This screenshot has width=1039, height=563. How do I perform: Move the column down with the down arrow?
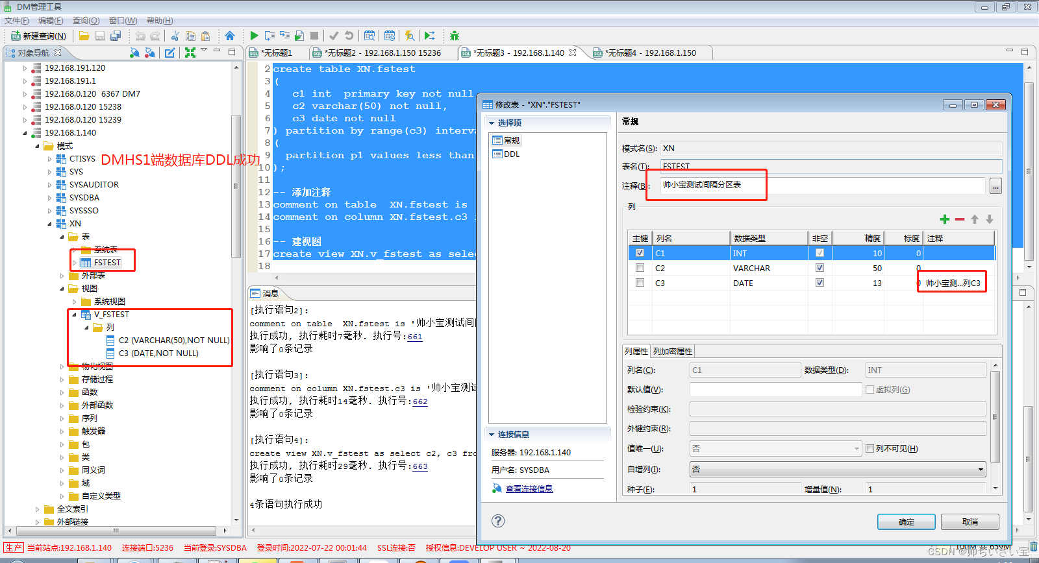pyautogui.click(x=990, y=219)
